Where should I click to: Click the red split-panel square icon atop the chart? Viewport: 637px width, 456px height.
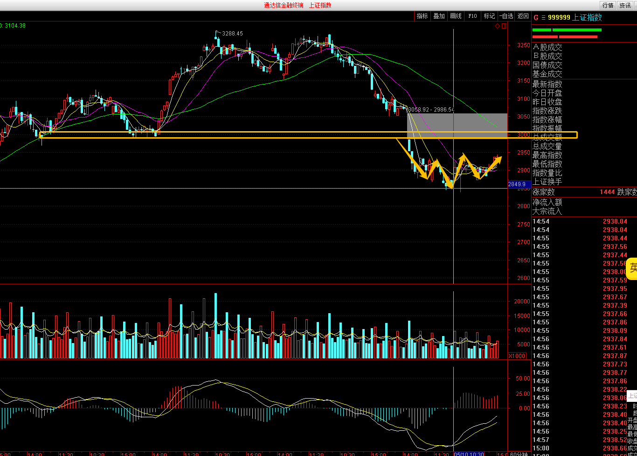click(x=504, y=26)
